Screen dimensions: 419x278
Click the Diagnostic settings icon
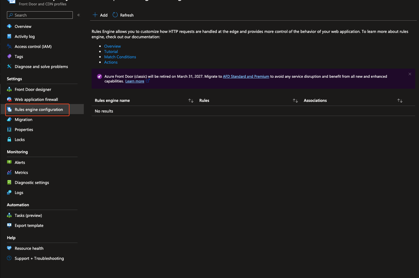pyautogui.click(x=9, y=182)
